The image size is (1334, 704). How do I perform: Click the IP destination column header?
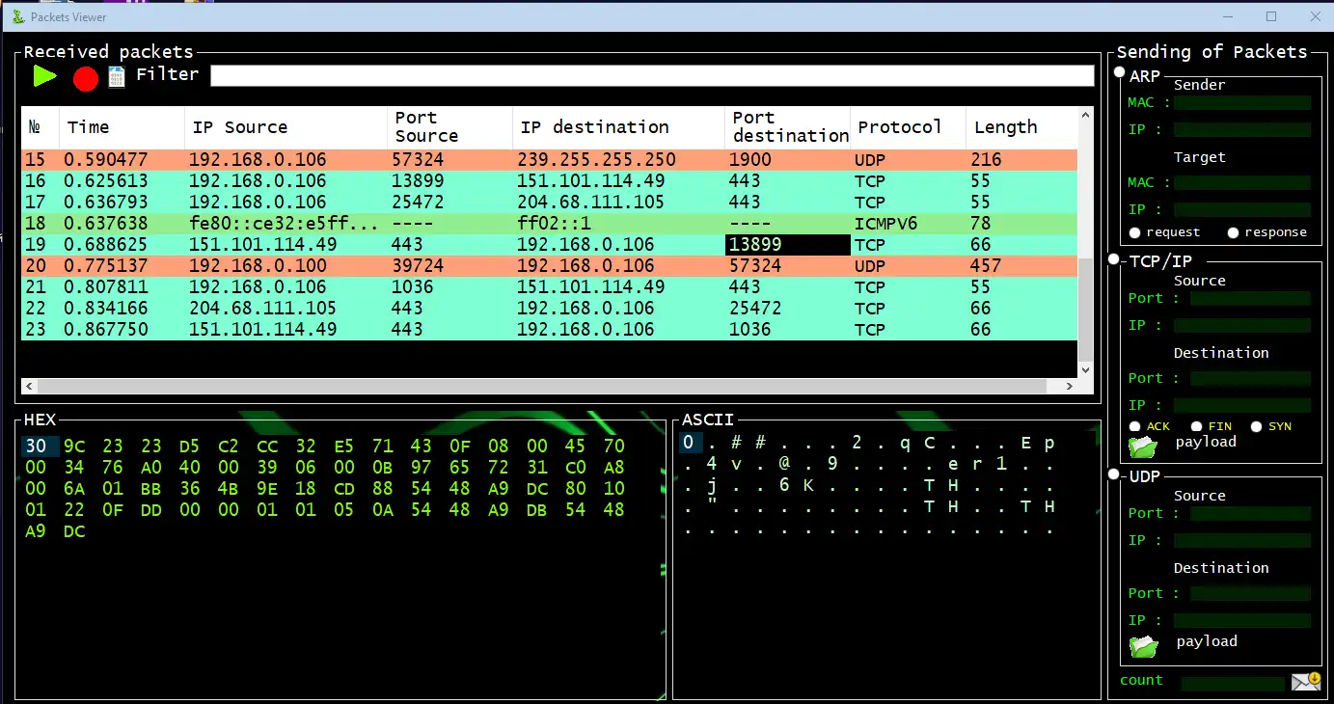click(x=618, y=127)
